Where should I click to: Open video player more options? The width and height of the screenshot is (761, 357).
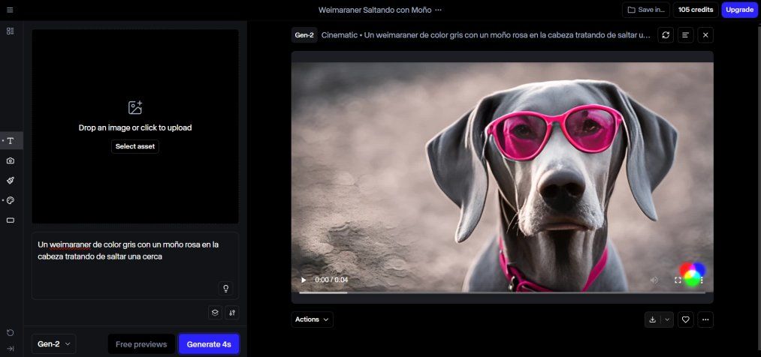(702, 280)
